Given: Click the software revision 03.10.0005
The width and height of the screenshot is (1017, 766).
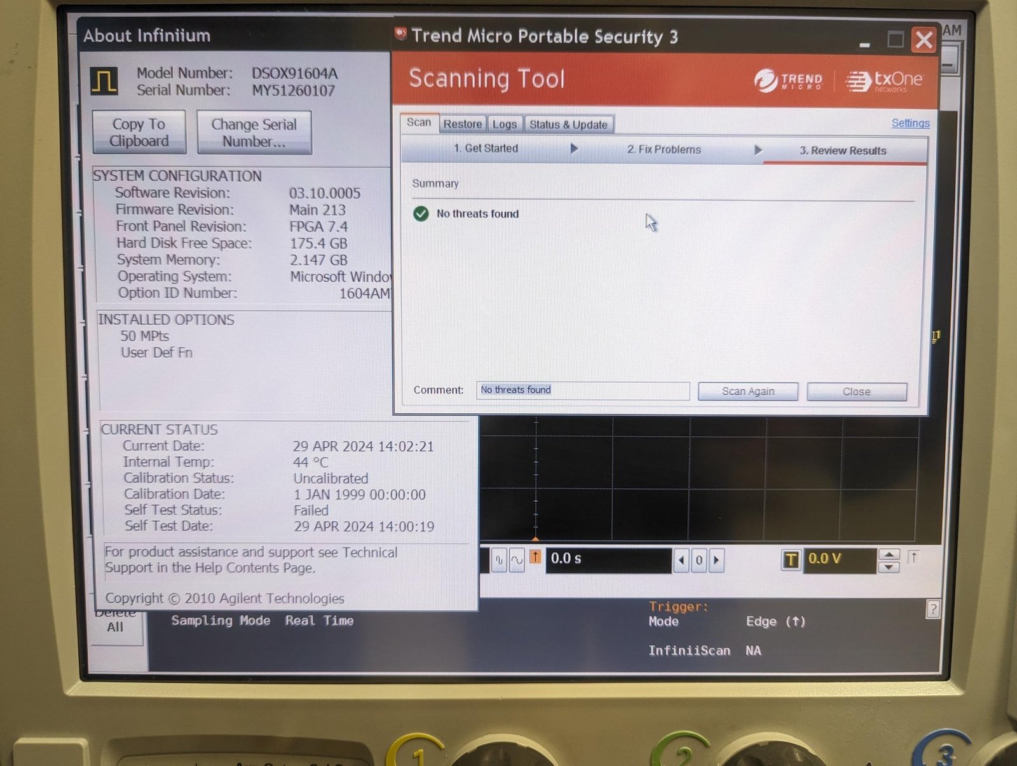Looking at the screenshot, I should click(x=325, y=193).
